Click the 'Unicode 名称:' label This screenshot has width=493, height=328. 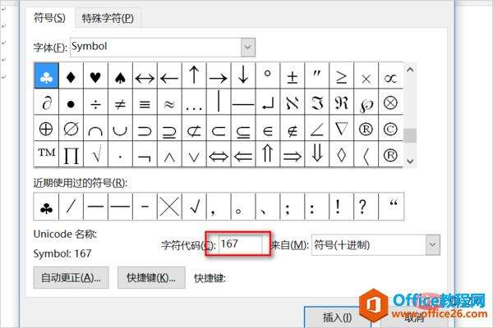65,235
